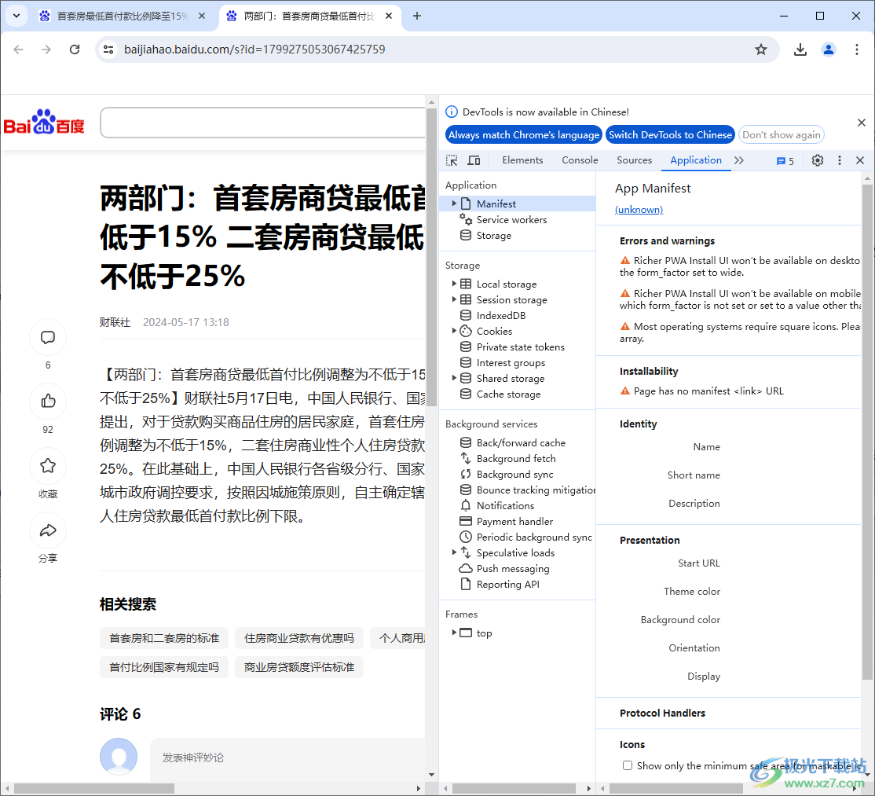Screen dimensions: 875x796
Task: Favorite the article with star icon
Action: tap(48, 465)
